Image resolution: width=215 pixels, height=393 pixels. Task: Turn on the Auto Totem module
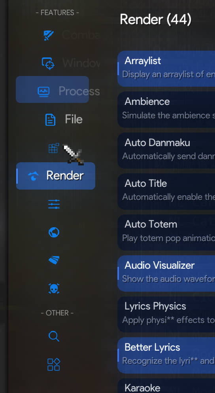(166, 232)
